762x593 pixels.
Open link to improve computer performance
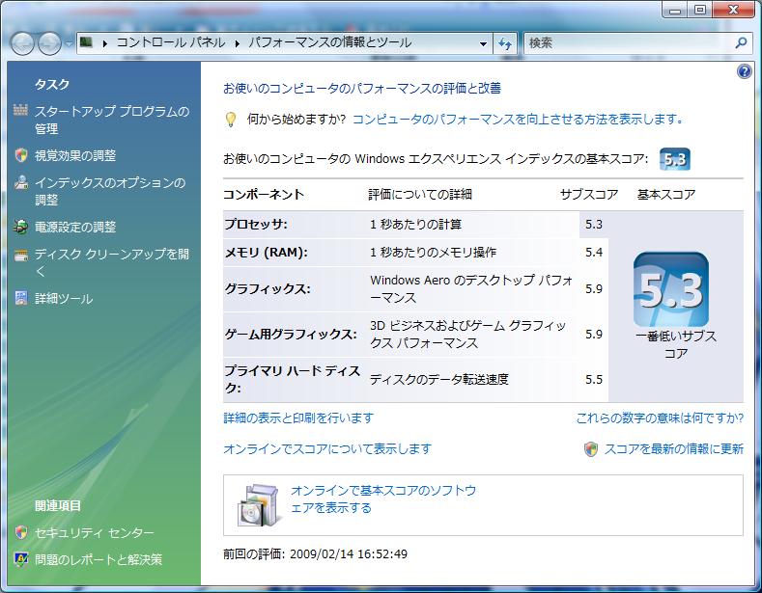tap(518, 119)
